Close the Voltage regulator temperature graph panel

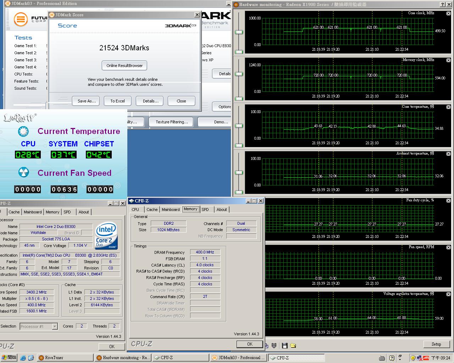[x=448, y=294]
